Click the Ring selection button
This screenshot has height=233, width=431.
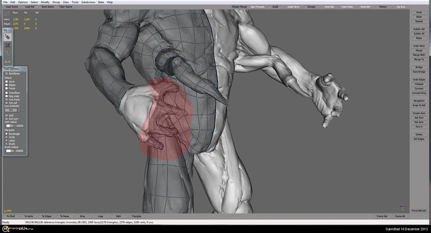pyautogui.click(x=82, y=216)
